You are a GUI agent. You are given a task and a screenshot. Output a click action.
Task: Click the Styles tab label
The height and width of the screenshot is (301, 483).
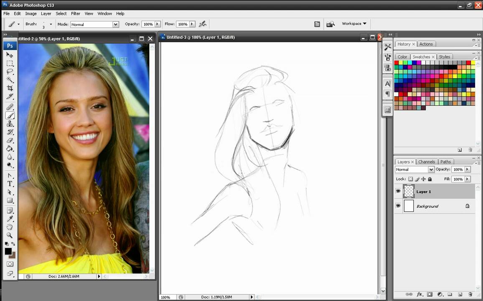[x=444, y=56]
